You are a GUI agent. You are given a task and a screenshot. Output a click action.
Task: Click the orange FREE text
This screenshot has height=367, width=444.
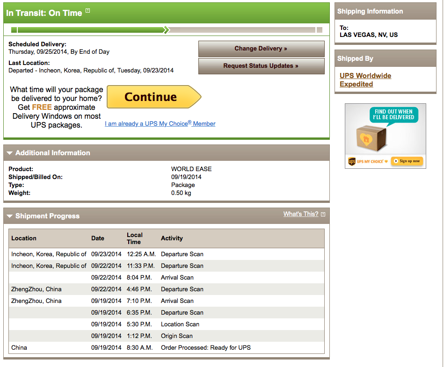pyautogui.click(x=42, y=107)
